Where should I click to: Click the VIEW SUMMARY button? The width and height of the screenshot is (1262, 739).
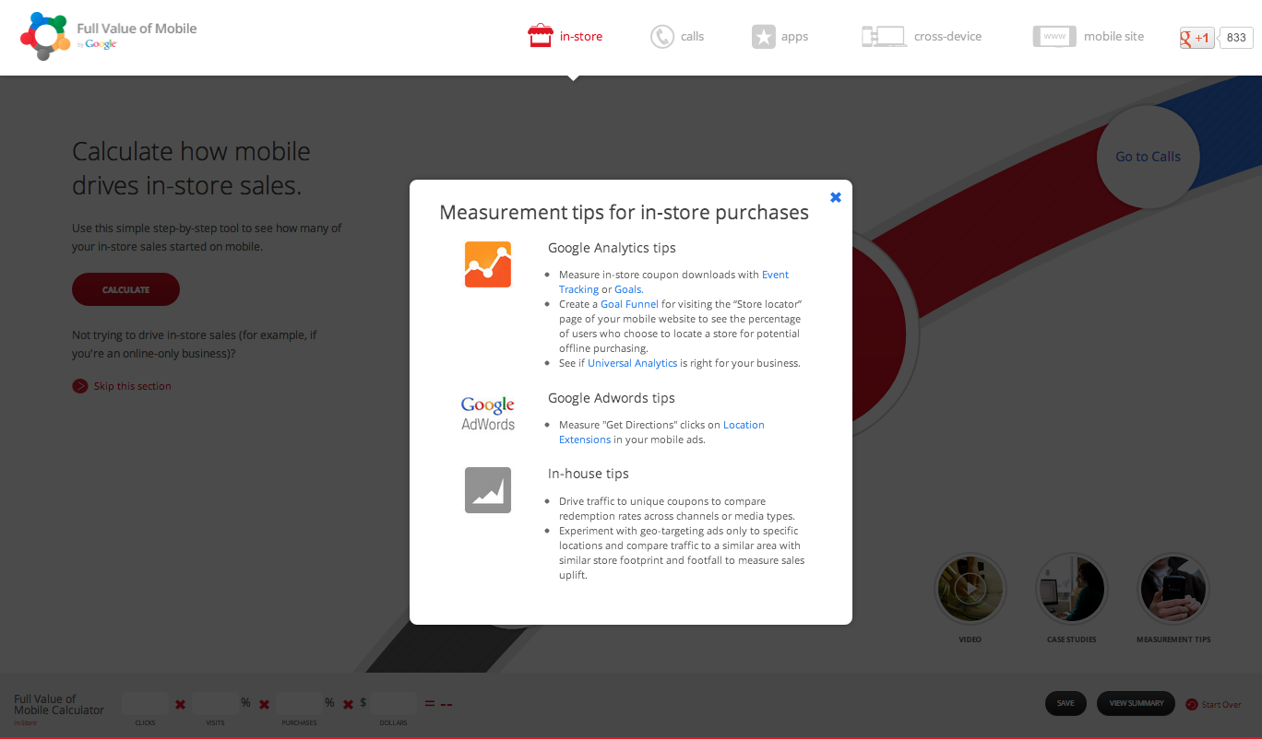(x=1136, y=703)
